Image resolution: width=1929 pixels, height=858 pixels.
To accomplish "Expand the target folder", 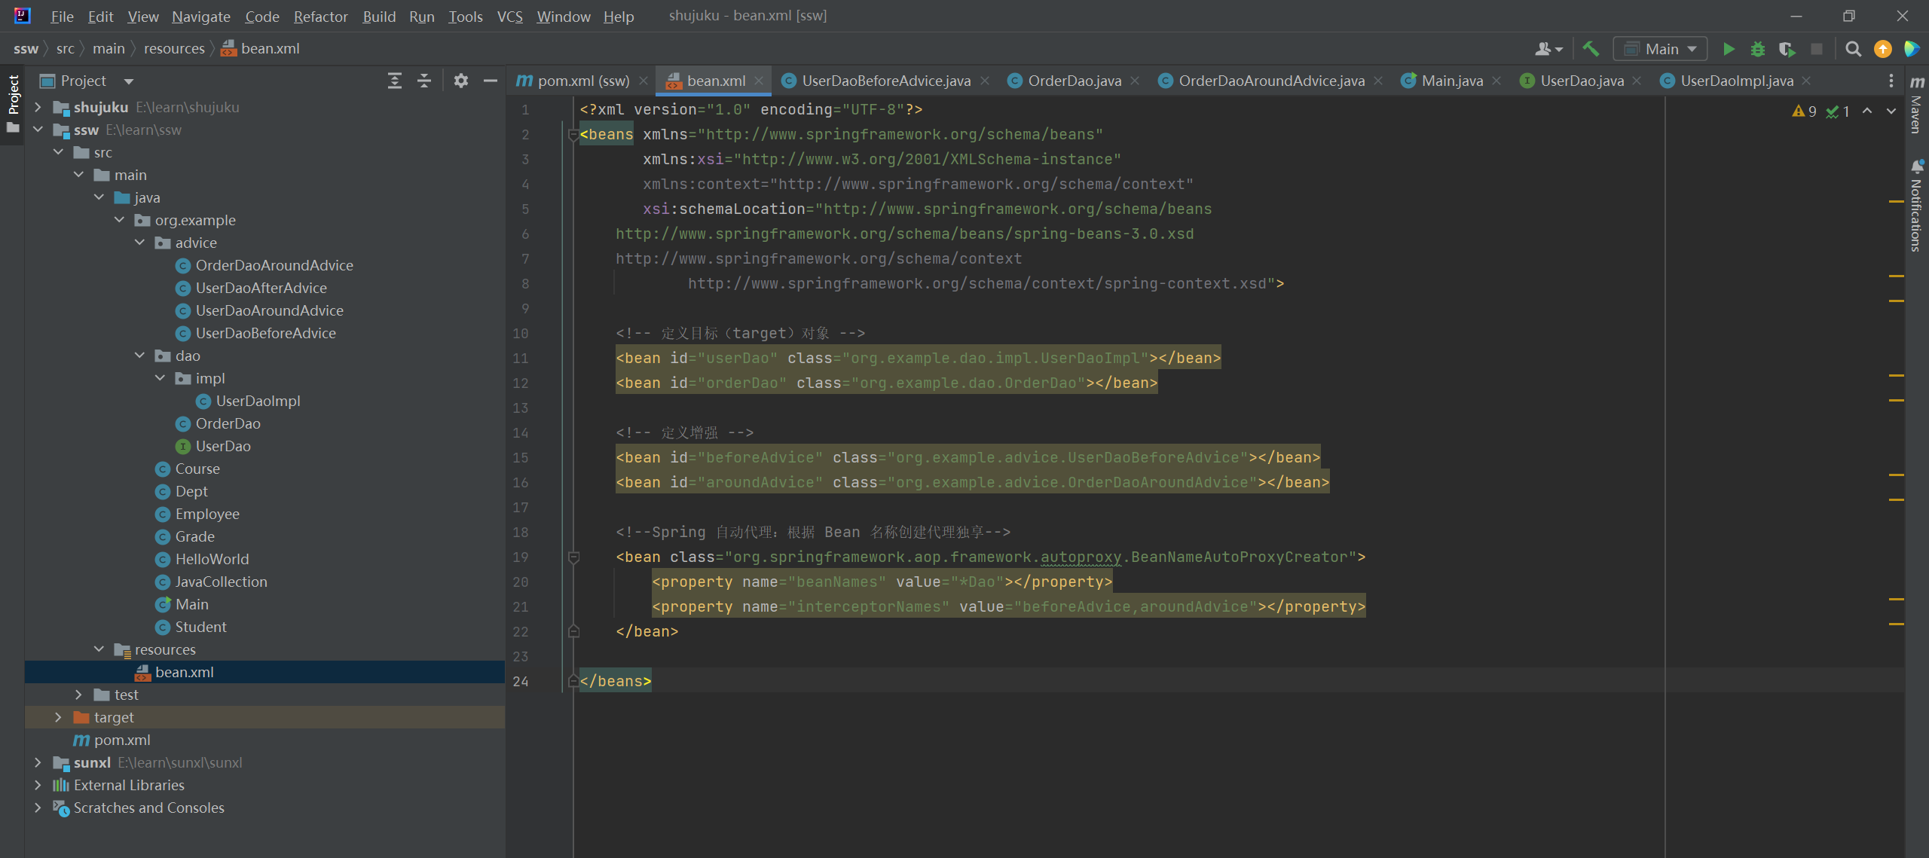I will [x=58, y=717].
